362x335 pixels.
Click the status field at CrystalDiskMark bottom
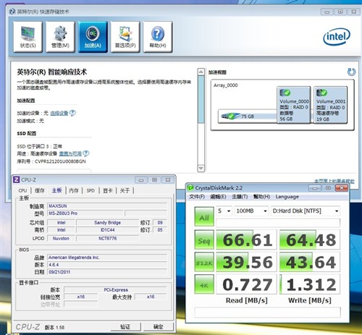point(267,312)
